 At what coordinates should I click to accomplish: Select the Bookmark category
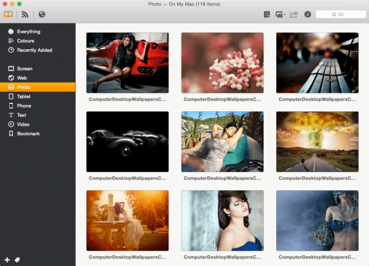38,133
